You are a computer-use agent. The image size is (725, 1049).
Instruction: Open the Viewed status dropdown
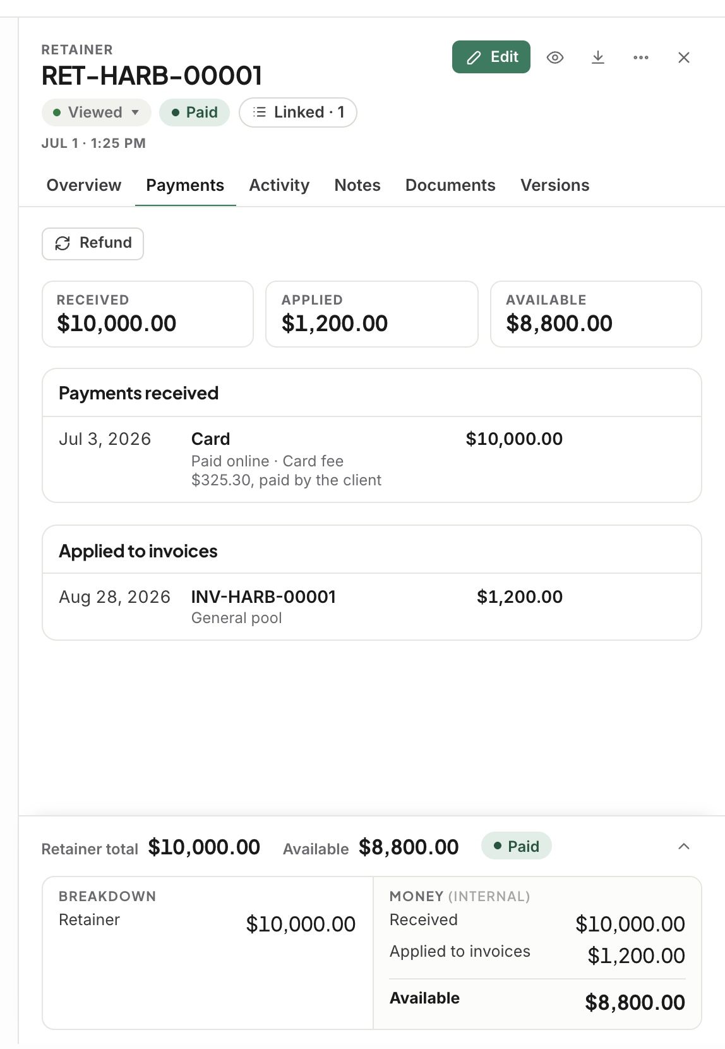(96, 112)
